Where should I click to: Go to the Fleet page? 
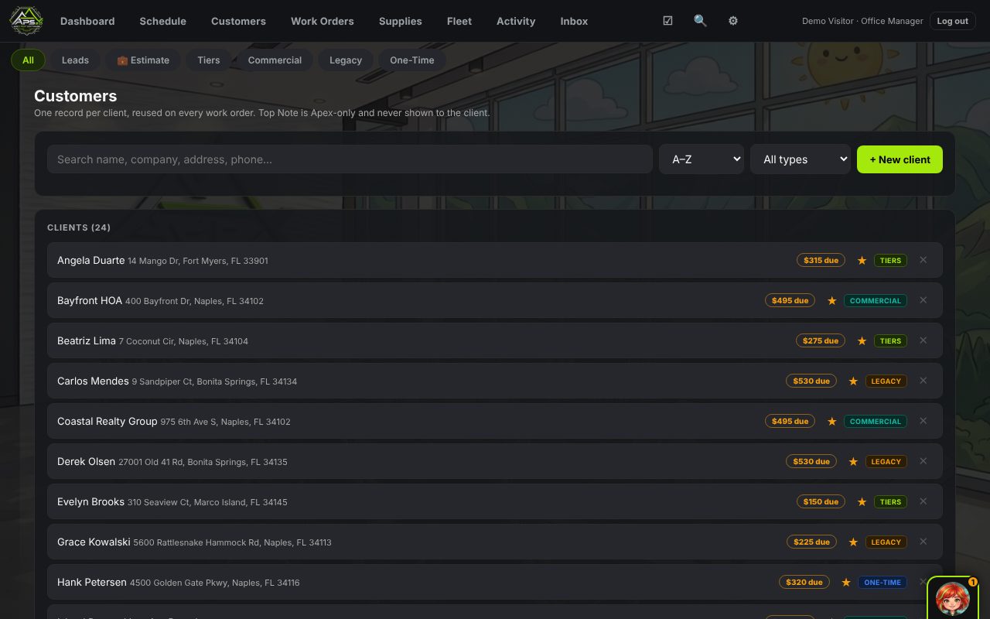pos(459,21)
